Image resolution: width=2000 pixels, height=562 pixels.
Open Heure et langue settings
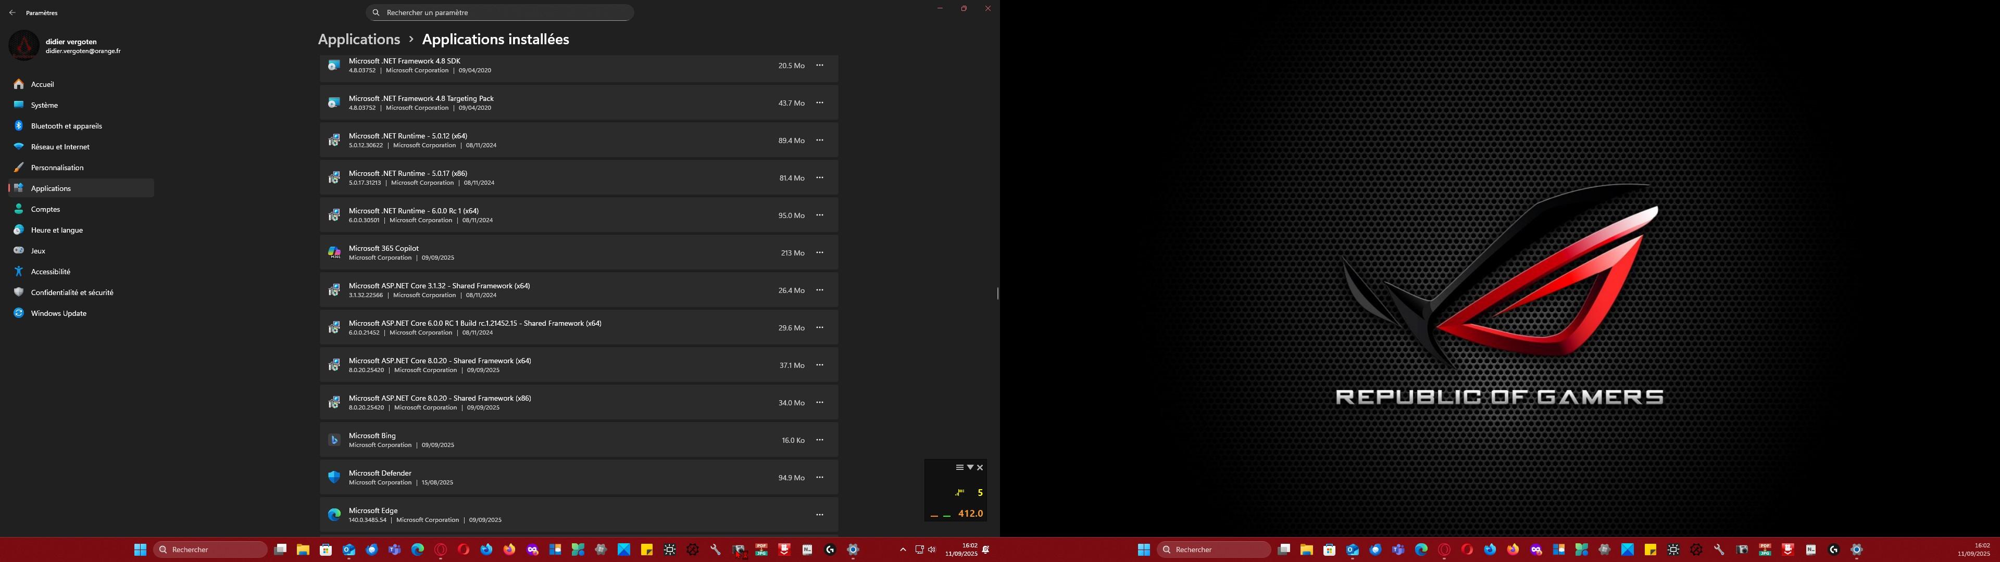point(81,230)
